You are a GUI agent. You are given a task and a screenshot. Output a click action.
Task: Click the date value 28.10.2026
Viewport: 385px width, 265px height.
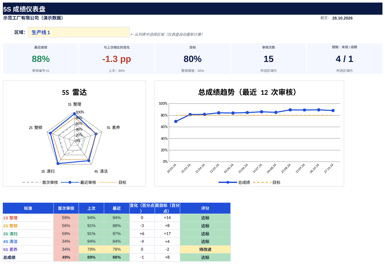(x=343, y=18)
